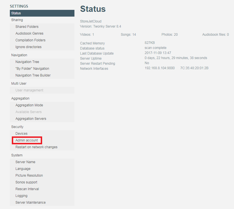
Task: Open Server Maintenance options
Action: [30, 202]
